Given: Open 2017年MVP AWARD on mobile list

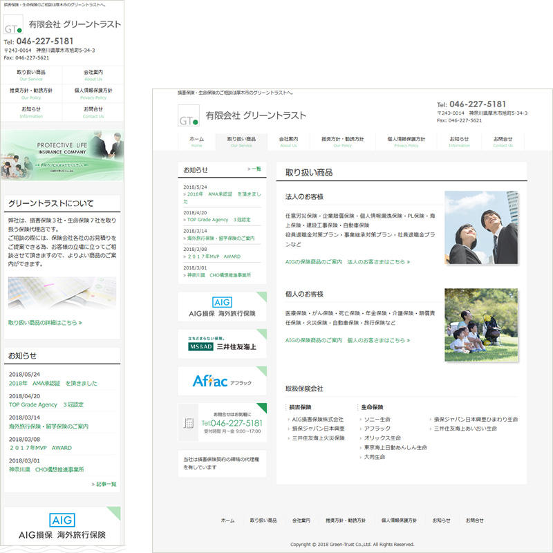Looking at the screenshot, I should tap(40, 447).
